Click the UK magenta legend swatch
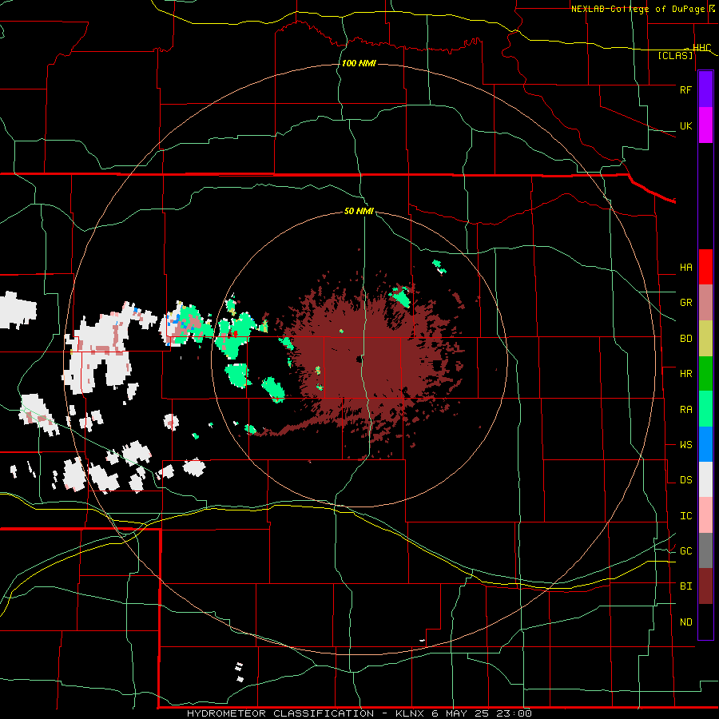Screen dimensions: 719x719 [705, 125]
